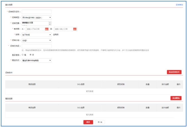Open the 促销帮助 link at top right
The image size is (187, 127).
179,5
